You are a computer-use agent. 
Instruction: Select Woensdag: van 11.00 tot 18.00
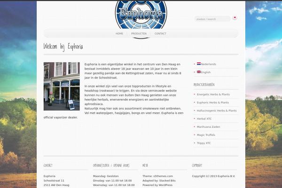(x=114, y=185)
